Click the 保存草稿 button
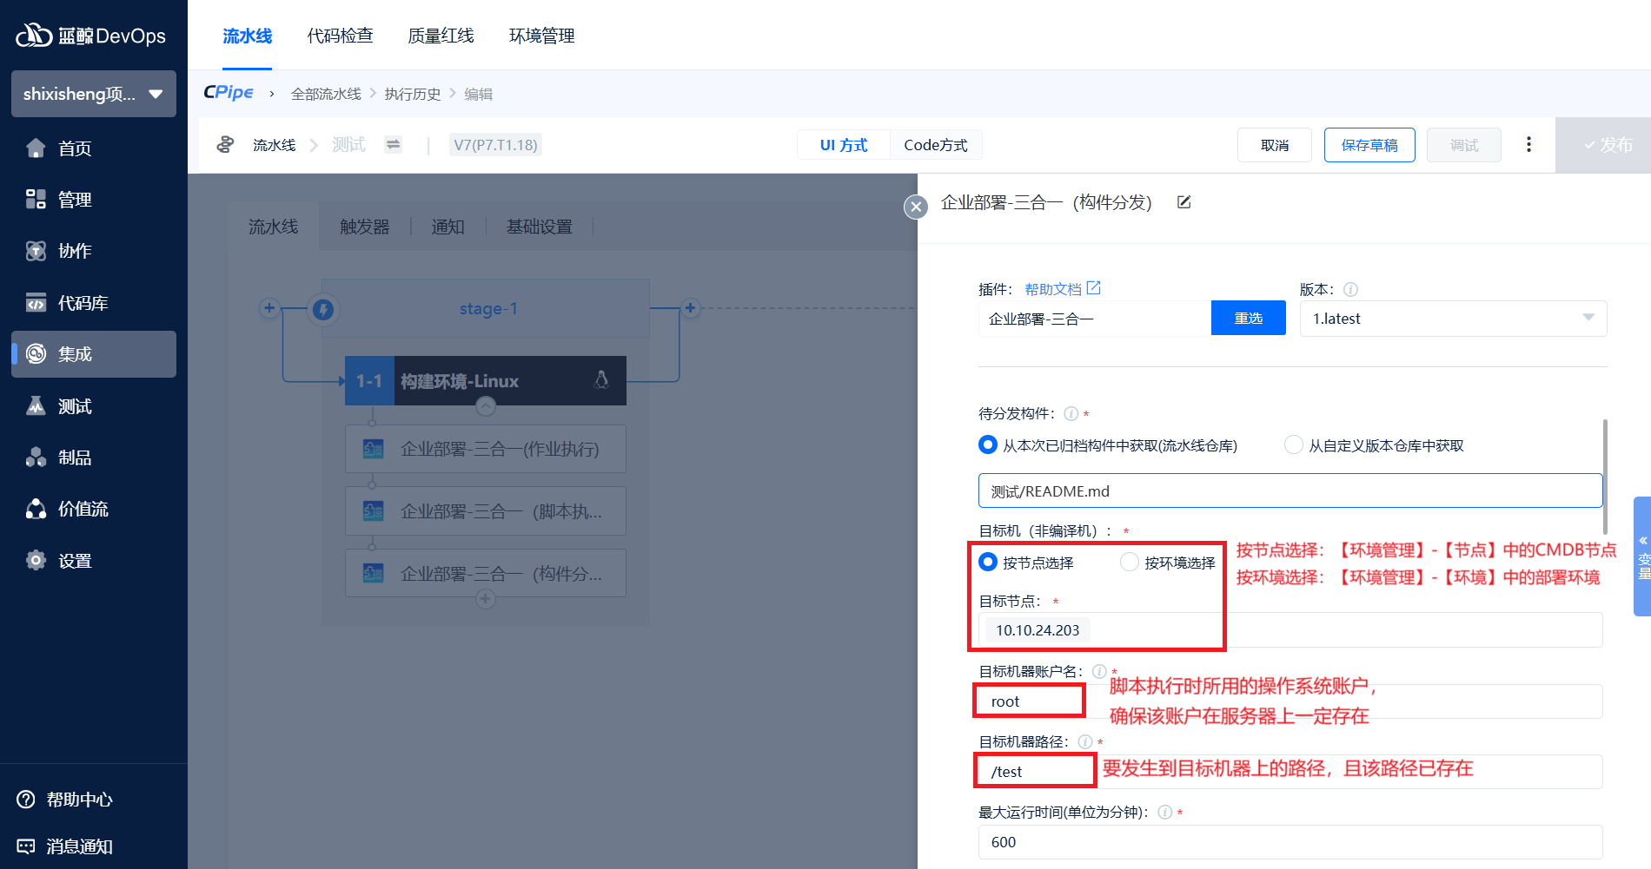Viewport: 1651px width, 869px height. [1369, 145]
